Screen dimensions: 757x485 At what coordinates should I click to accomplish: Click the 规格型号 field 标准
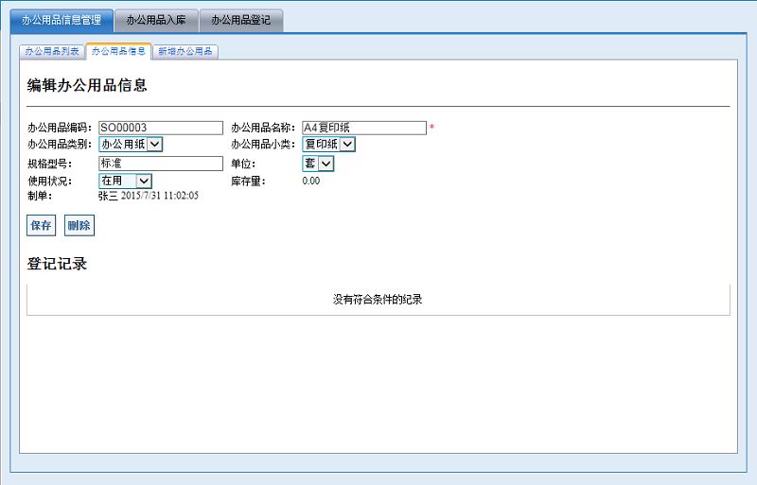click(161, 164)
